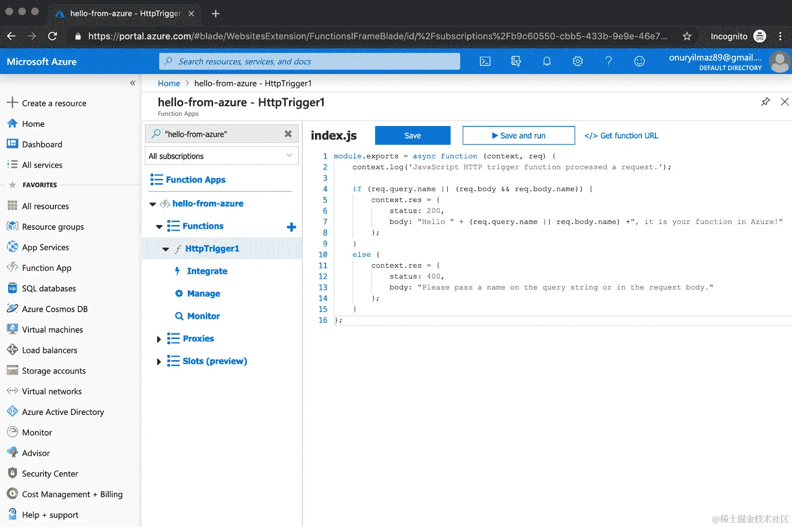Pin the HttpTrigger1 blade

(766, 101)
